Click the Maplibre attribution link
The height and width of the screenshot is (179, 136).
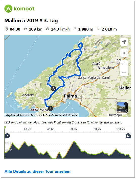[x=10, y=115]
